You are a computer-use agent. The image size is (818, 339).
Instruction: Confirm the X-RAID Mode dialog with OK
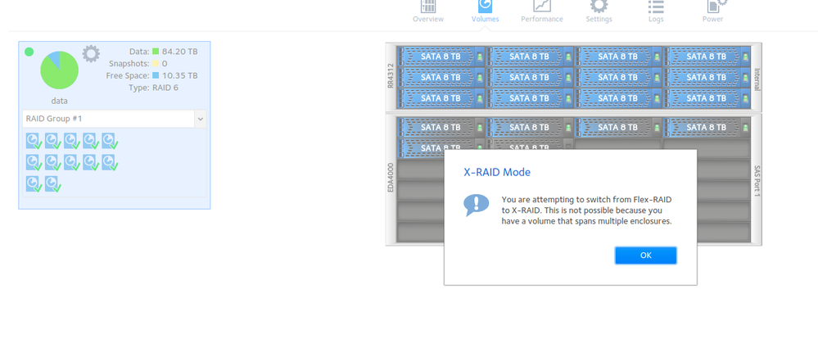[646, 255]
